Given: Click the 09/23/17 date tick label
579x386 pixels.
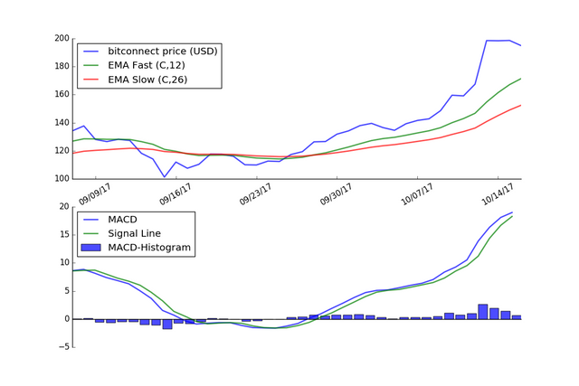Looking at the screenshot, I should (256, 194).
